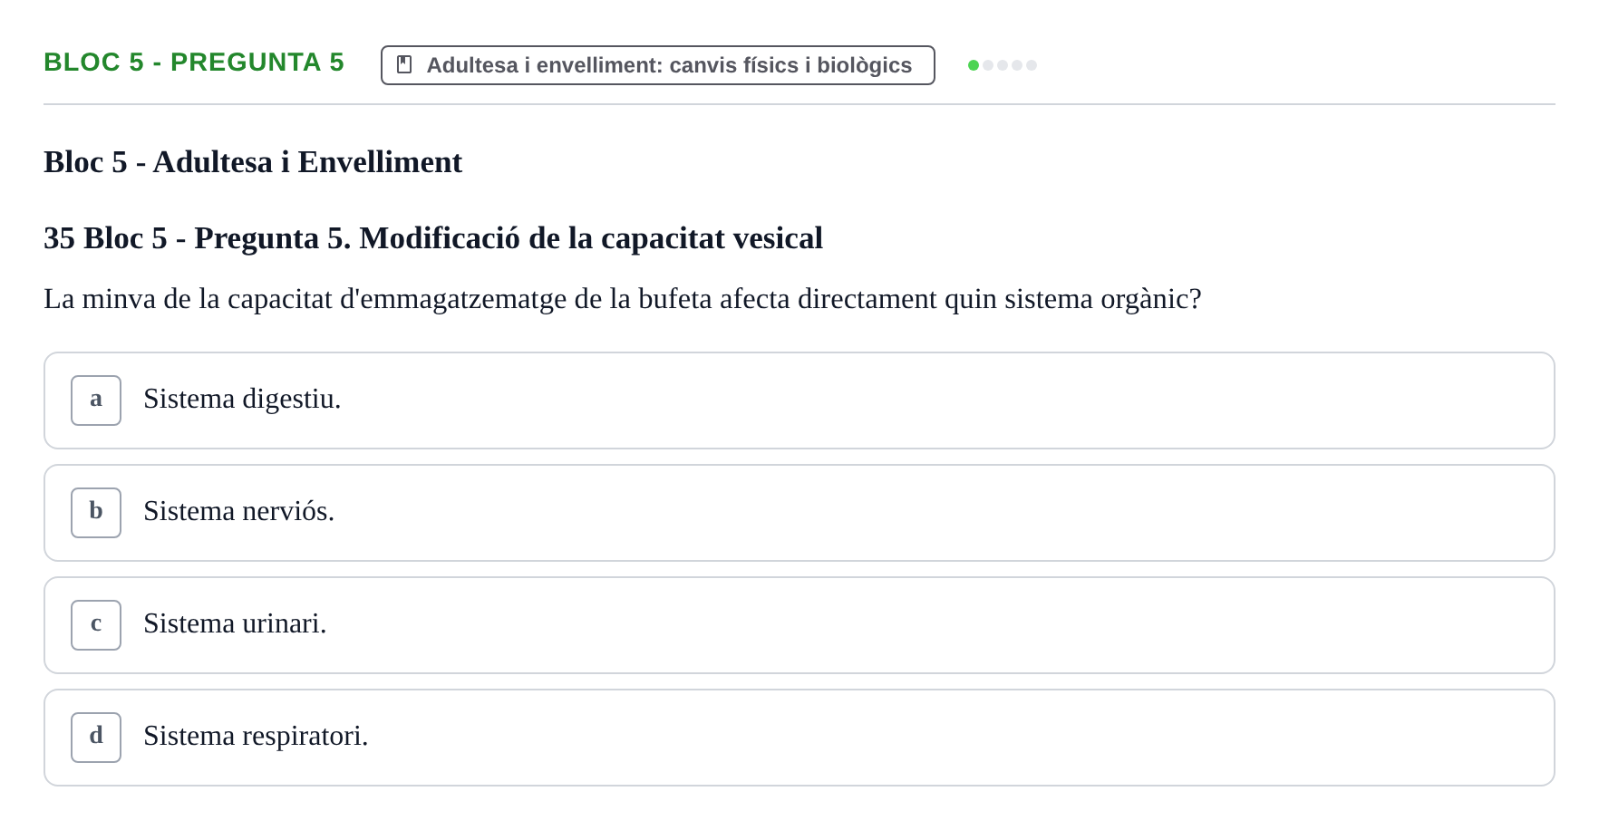Select answer c: Sistema urinari
The width and height of the screenshot is (1599, 830).
click(799, 625)
